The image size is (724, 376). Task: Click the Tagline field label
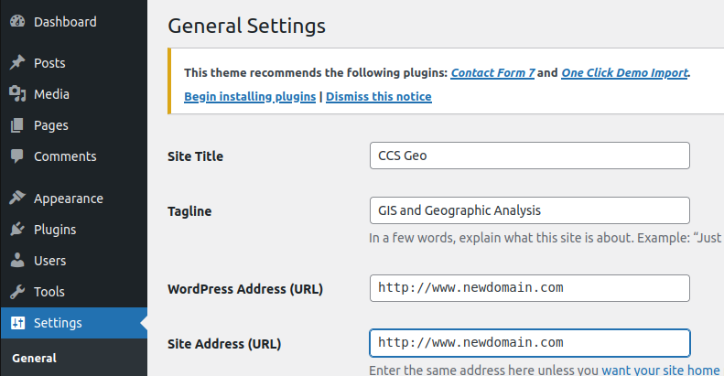(x=189, y=211)
